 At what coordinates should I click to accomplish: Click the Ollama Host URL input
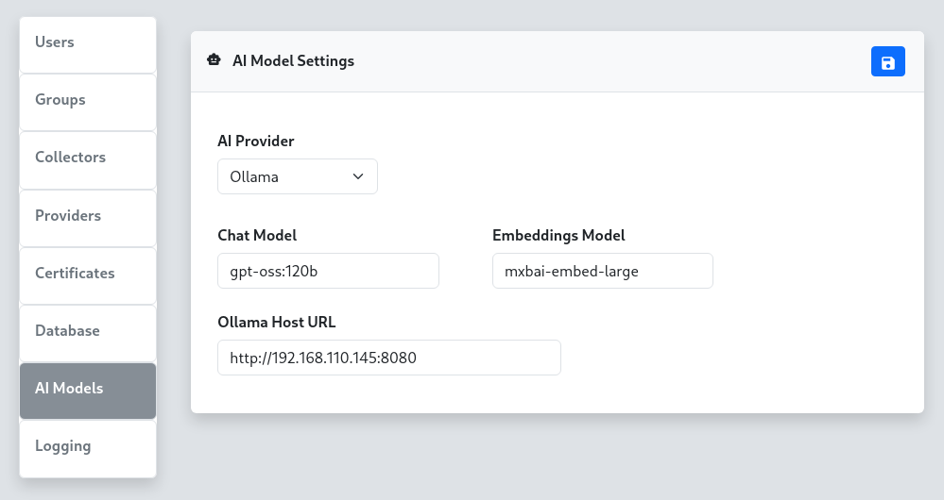tap(388, 358)
